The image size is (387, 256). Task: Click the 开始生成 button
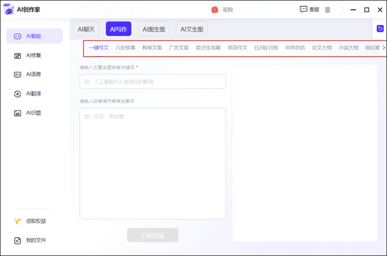coord(153,235)
